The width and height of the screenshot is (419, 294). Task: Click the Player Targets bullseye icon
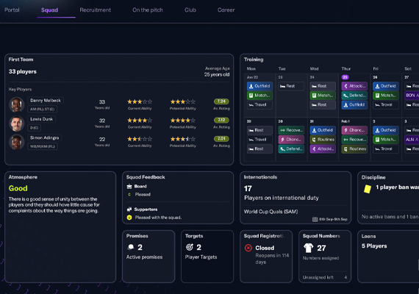190,247
